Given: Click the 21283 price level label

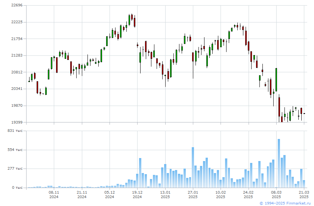Looking at the screenshot, I should (17, 55).
